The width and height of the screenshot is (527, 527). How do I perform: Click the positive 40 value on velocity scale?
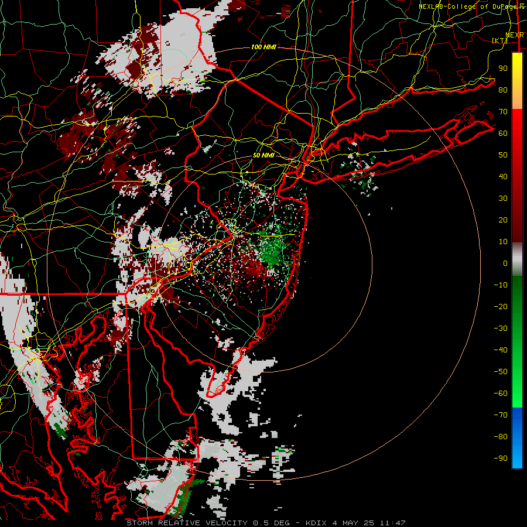pyautogui.click(x=503, y=176)
